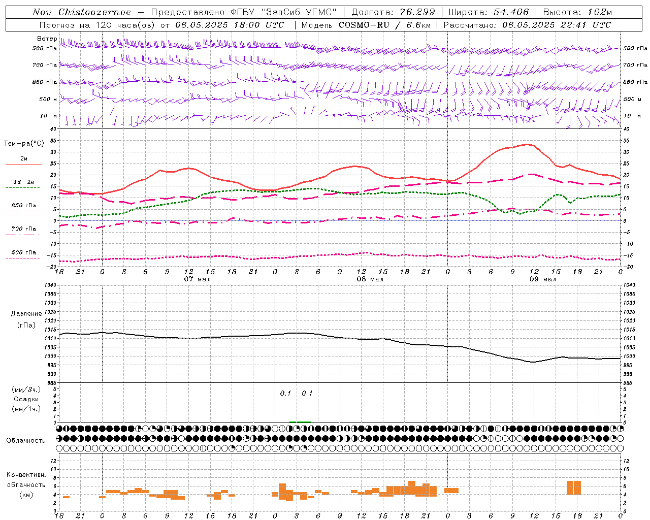
Task: Click the red 2м temperature peak on 09 мая
Action: [x=528, y=145]
